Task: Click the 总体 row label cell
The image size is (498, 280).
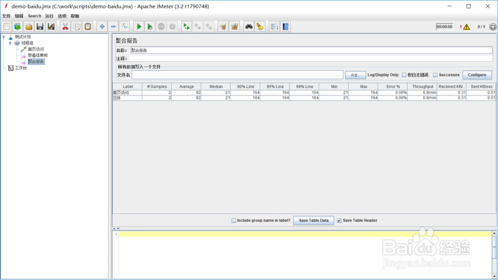Action: (x=127, y=98)
